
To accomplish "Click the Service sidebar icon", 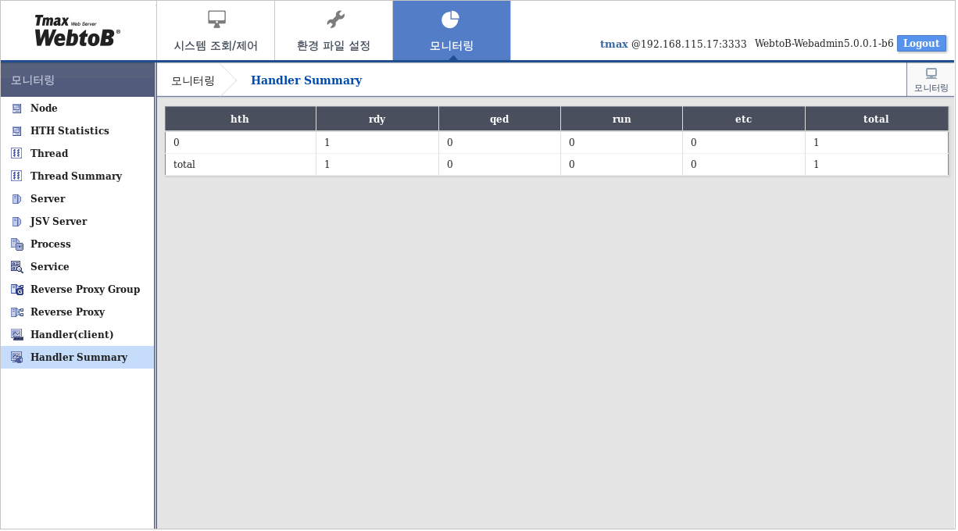I will pyautogui.click(x=16, y=267).
